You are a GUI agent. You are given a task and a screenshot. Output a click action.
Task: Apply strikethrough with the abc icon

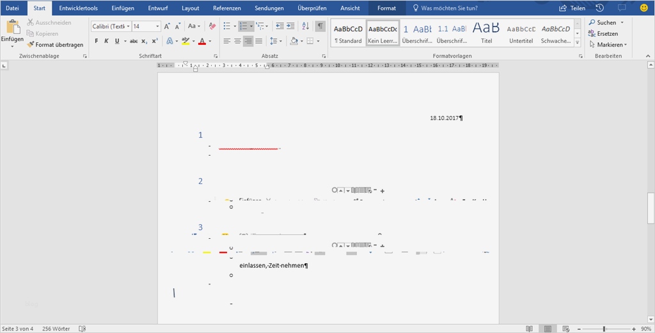coord(133,41)
